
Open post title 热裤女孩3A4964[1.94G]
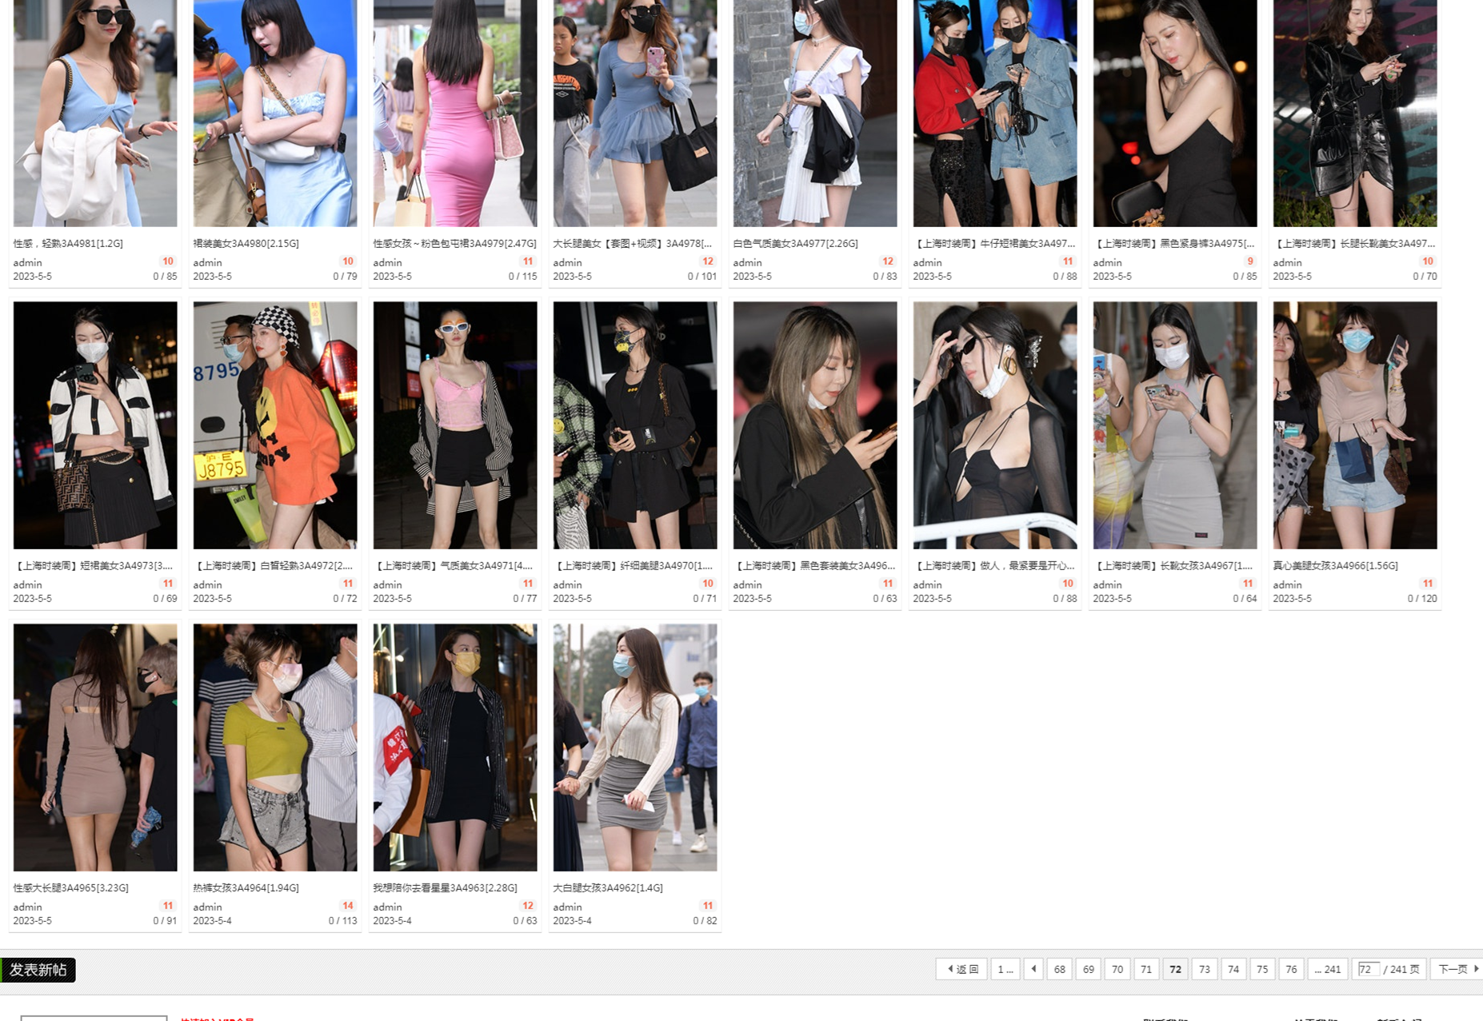[x=246, y=887]
